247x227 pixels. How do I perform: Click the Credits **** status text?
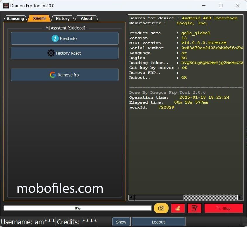77,222
